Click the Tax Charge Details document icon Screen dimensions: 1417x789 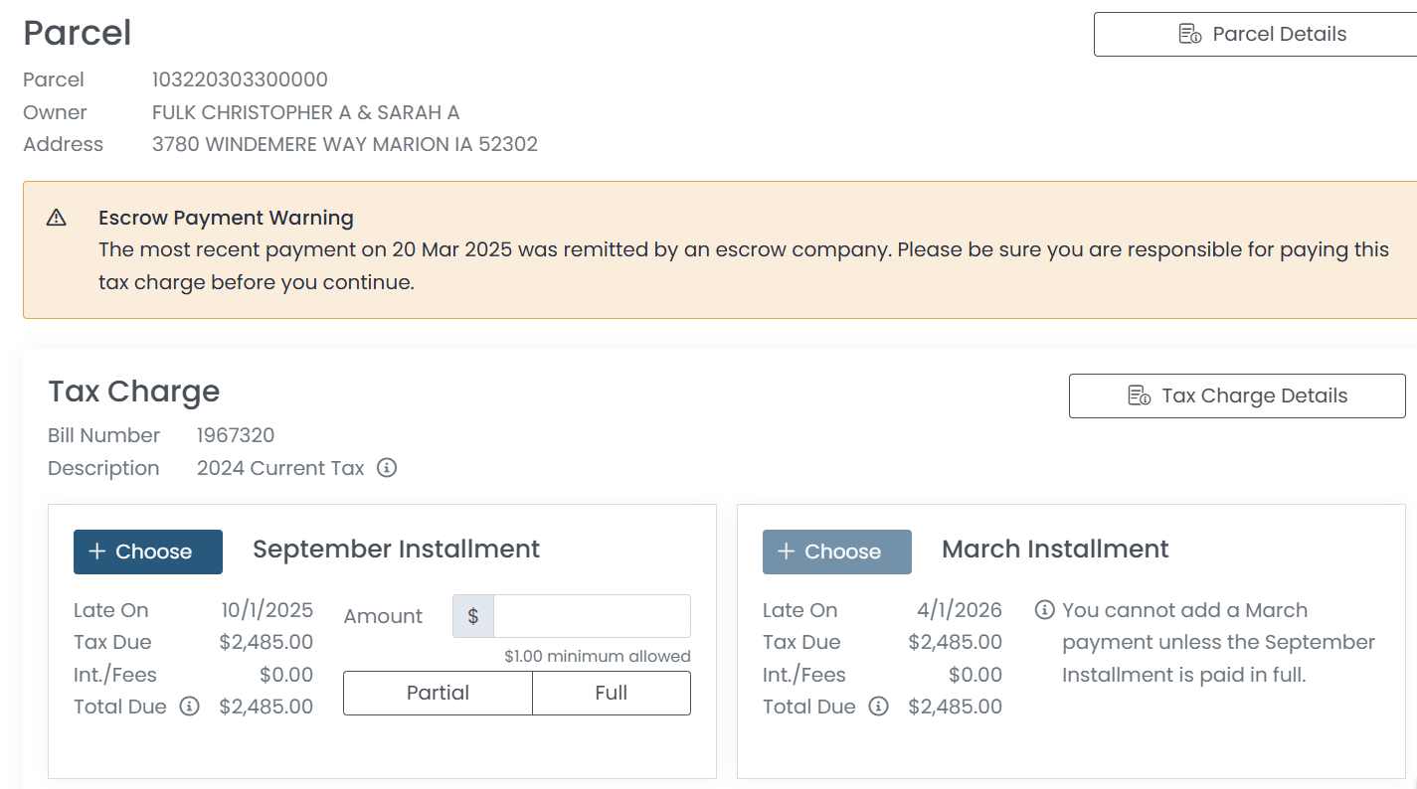(x=1139, y=395)
